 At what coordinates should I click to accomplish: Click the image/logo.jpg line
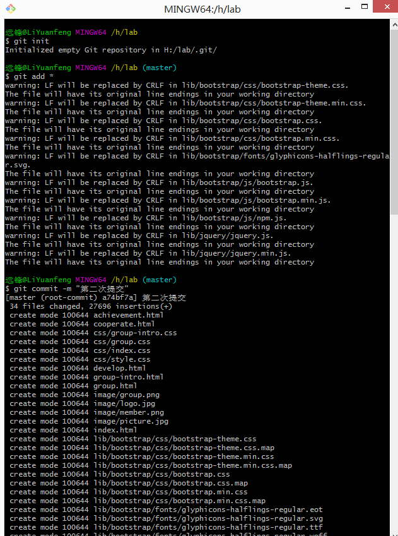82,403
